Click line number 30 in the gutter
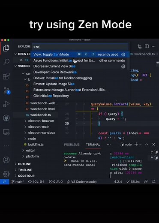The height and width of the screenshot is (223, 159). [x=67, y=124]
